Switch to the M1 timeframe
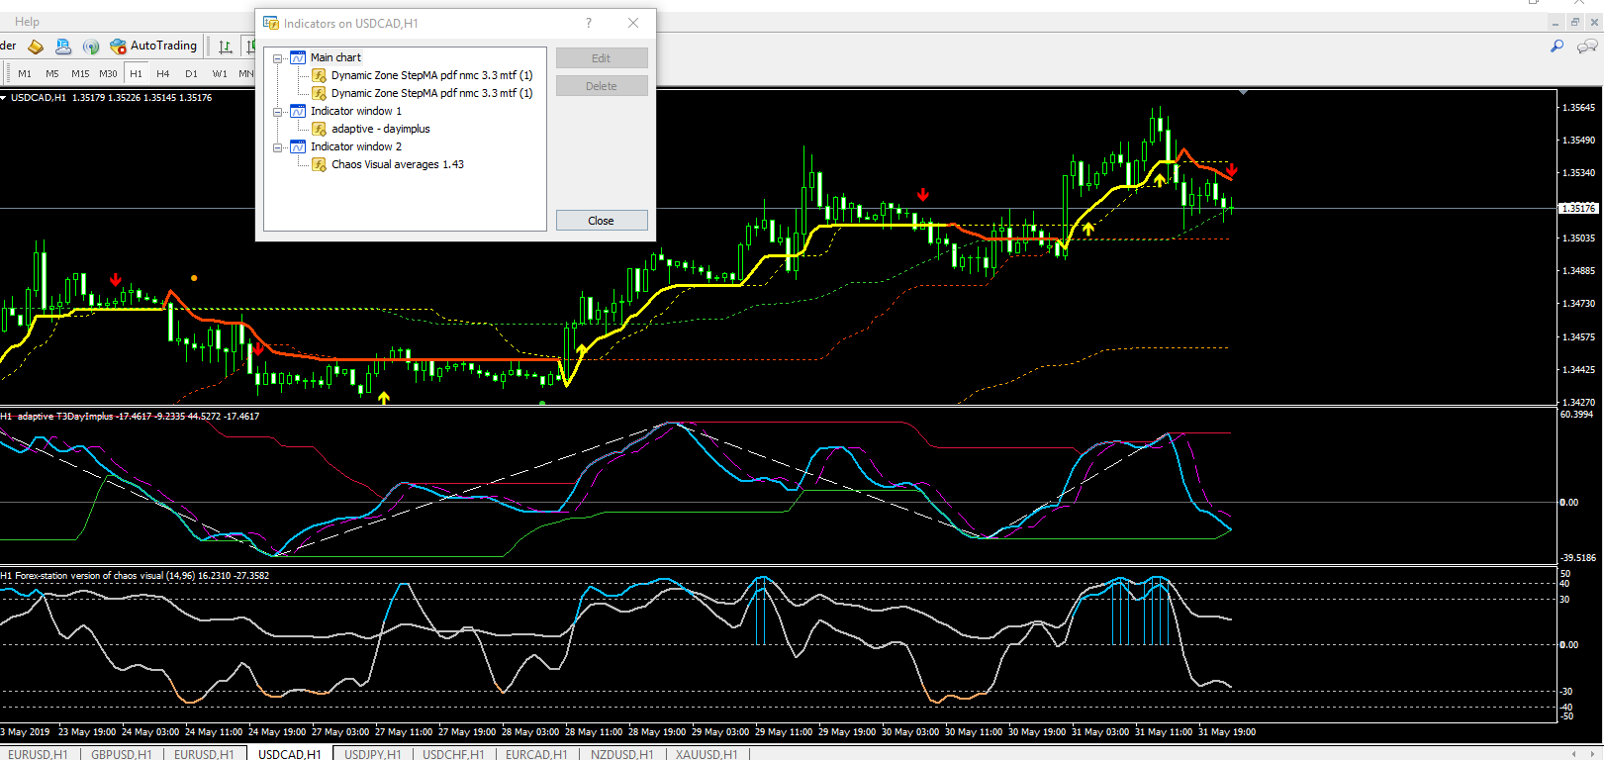This screenshot has height=760, width=1604. (25, 73)
